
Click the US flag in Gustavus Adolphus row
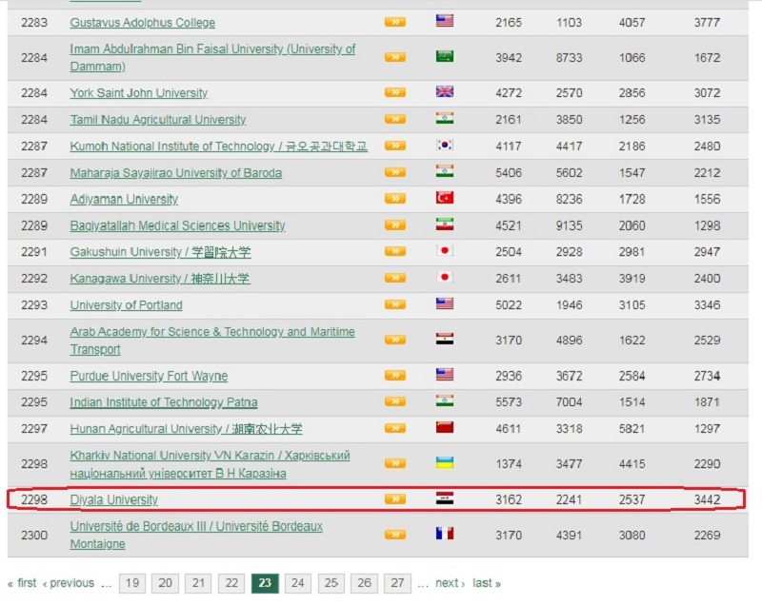445,21
